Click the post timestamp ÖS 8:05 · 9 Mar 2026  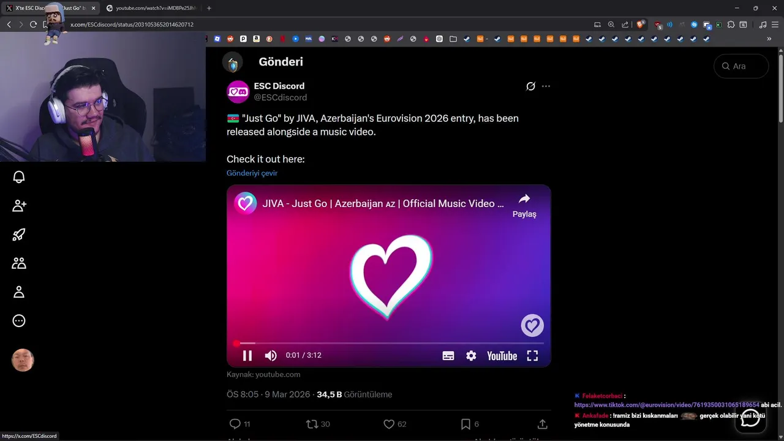tap(268, 394)
